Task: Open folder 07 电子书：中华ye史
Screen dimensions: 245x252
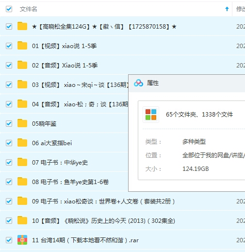Action: point(60,163)
